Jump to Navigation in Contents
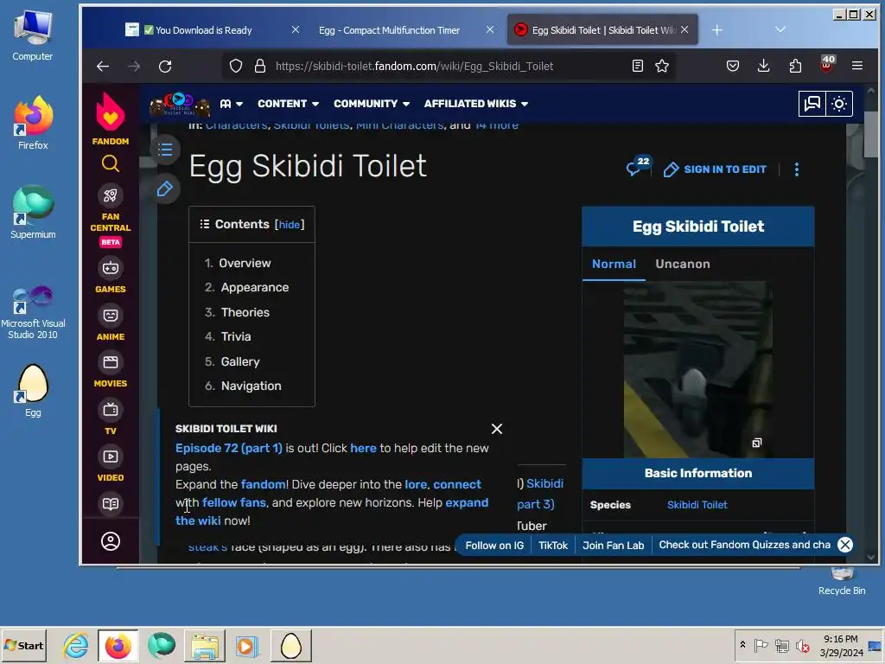The image size is (885, 664). coord(251,386)
